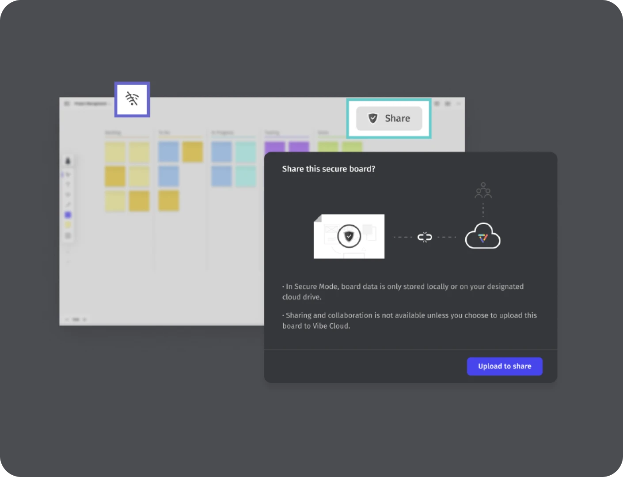
Task: Select the pen tool in left toolbar
Action: coord(68,204)
